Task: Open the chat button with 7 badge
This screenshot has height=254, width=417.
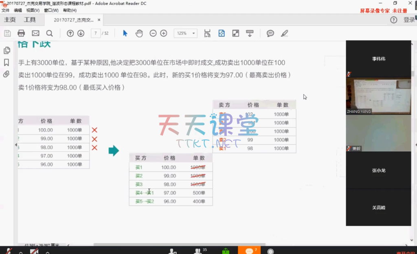Action: pyautogui.click(x=249, y=250)
